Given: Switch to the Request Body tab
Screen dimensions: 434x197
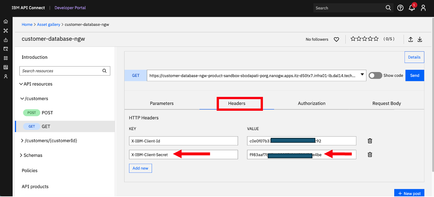Looking at the screenshot, I should [x=386, y=103].
